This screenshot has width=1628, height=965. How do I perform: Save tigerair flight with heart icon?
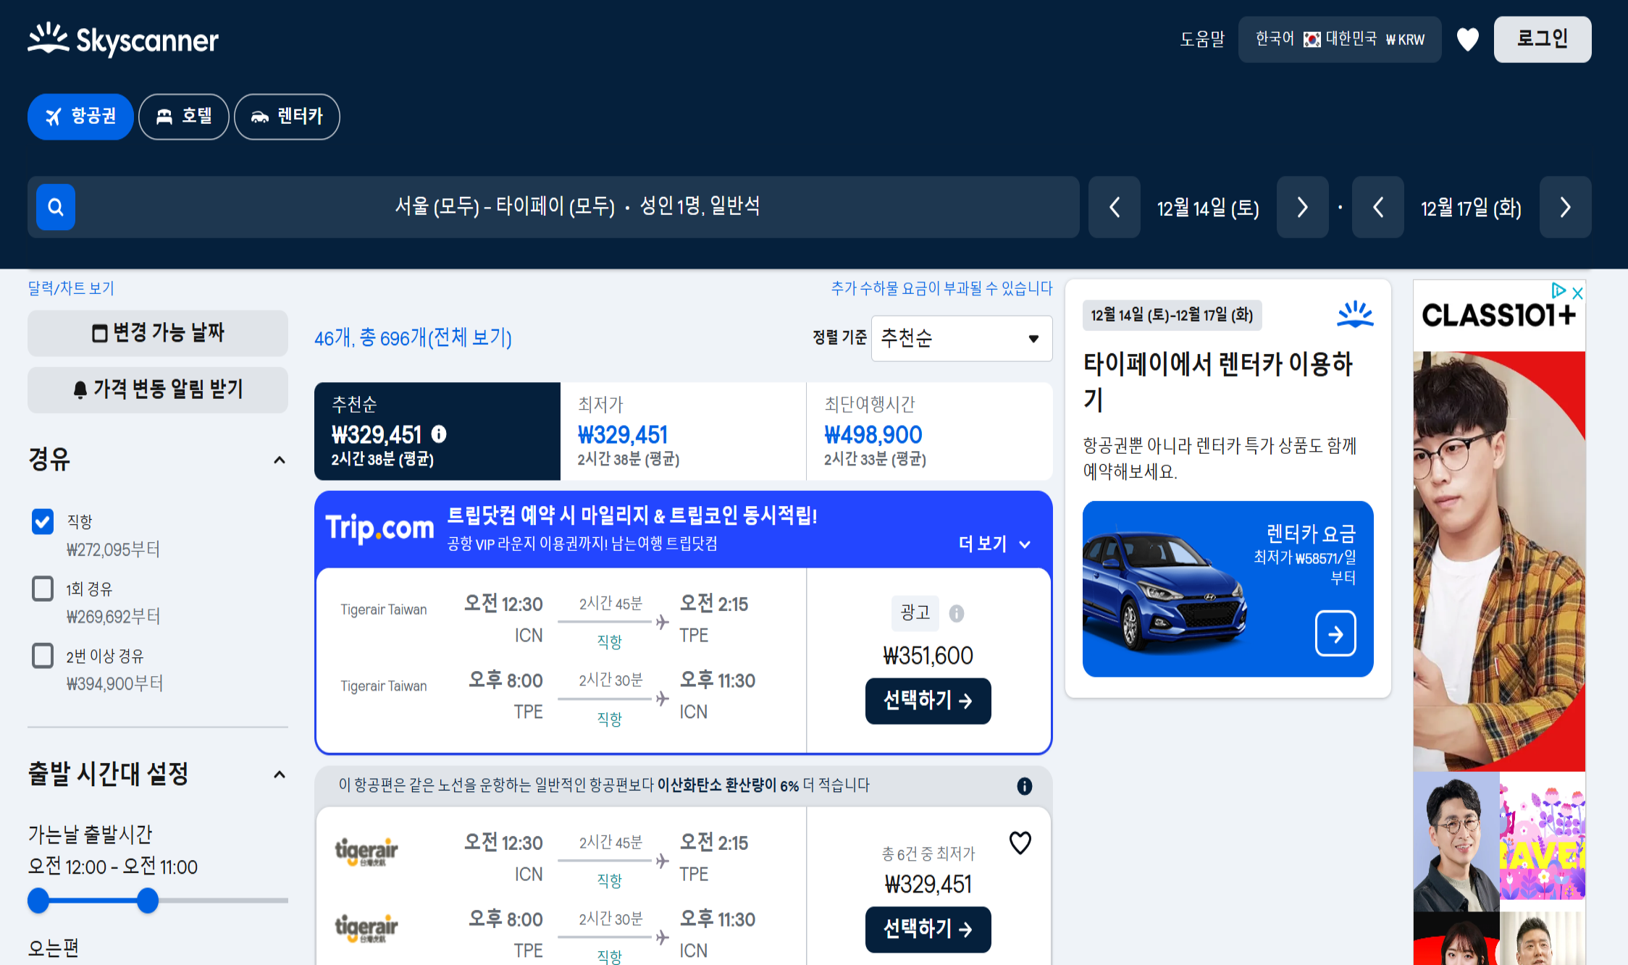[1020, 843]
